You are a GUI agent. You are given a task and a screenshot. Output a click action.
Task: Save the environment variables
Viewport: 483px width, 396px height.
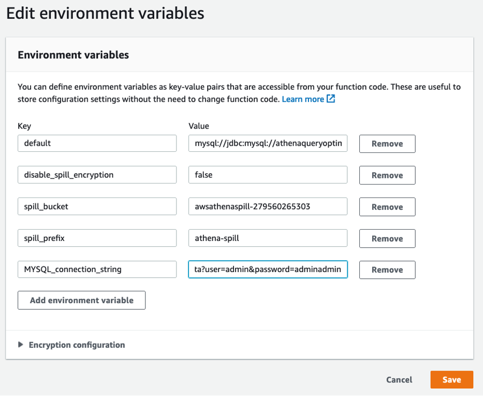pos(451,379)
